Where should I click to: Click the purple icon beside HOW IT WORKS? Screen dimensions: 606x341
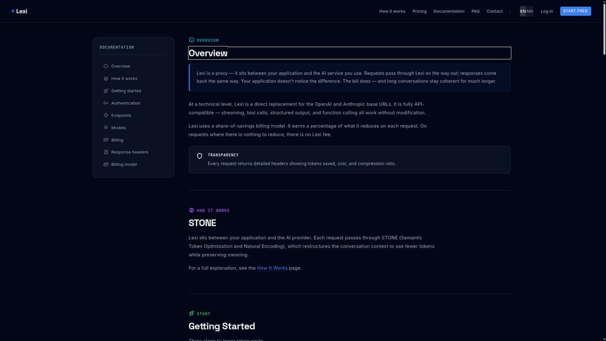pyautogui.click(x=191, y=210)
